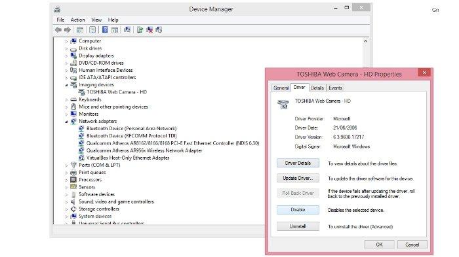Screen dimensions: 459x257
Task: Click the Display adapters category icon
Action: pos(73,56)
